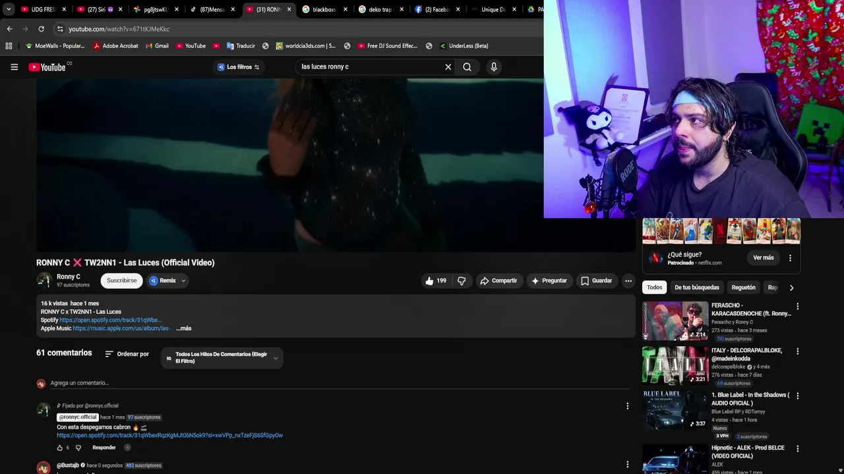
Task: Subscribe with the Suscribirse button
Action: [x=122, y=280]
